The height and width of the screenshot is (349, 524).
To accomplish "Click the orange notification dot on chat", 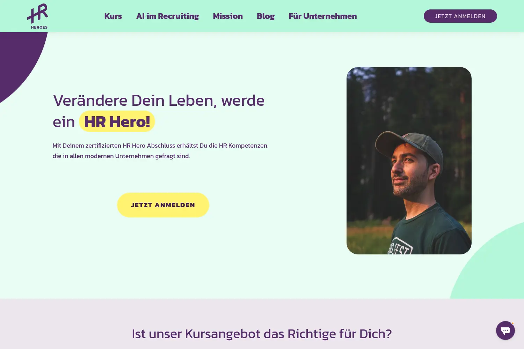I will coord(513,323).
